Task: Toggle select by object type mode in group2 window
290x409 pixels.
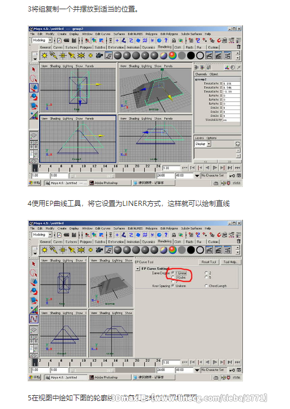Action: coord(94,40)
